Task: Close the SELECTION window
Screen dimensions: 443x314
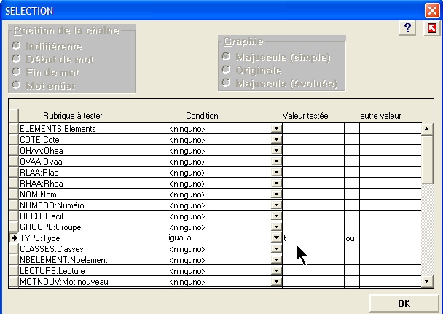Action: click(x=431, y=10)
